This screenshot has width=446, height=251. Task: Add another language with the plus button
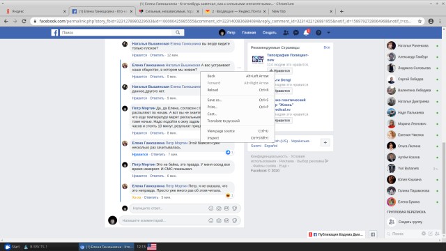coord(325,142)
